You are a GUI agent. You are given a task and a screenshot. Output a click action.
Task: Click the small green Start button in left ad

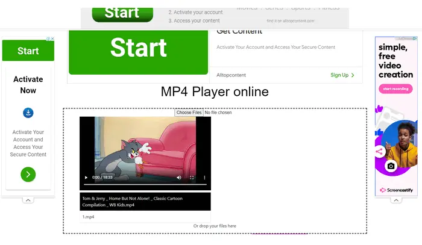click(28, 51)
